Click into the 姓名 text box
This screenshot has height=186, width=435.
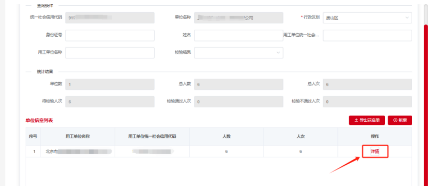pyautogui.click(x=238, y=35)
